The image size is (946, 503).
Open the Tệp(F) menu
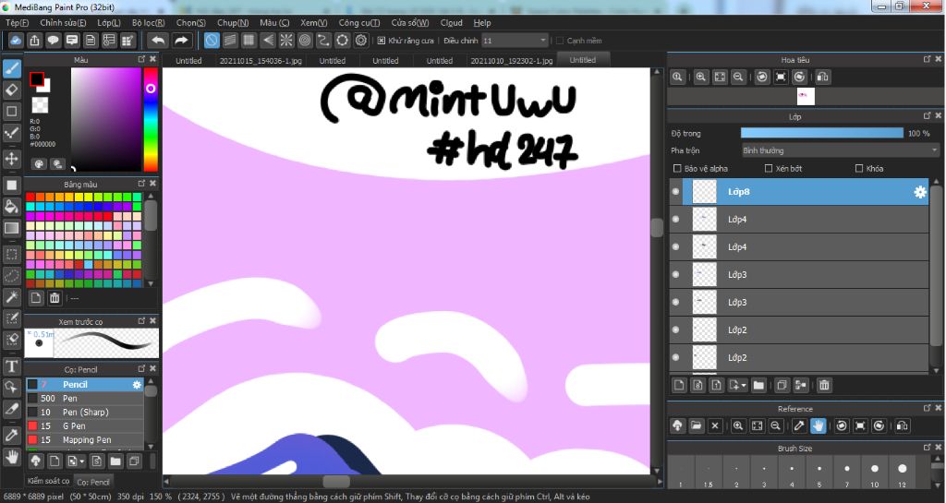click(17, 23)
